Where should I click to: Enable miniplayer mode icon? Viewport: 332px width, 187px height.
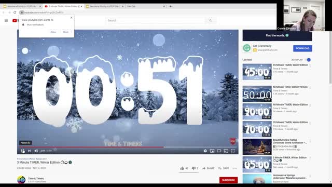(x=212, y=151)
